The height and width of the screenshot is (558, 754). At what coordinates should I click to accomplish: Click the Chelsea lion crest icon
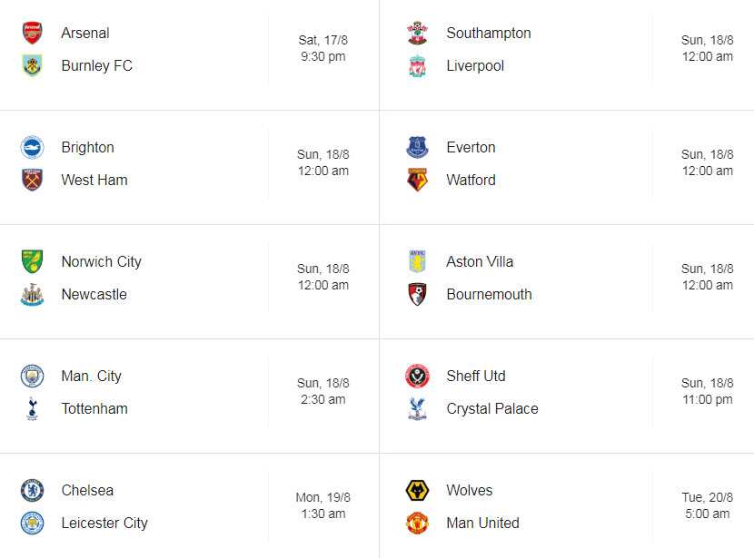32,490
